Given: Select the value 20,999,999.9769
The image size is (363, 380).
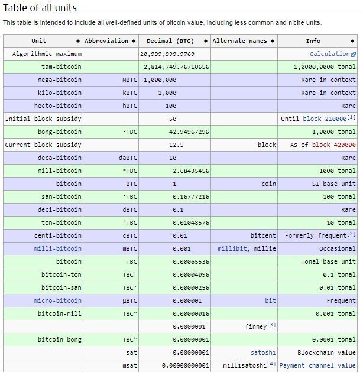Looking at the screenshot, I should 167,54.
